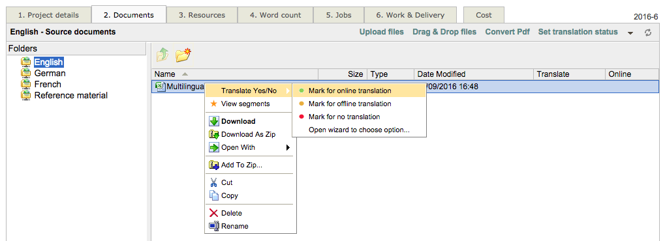The width and height of the screenshot is (665, 241).
Task: Click the refresh icon in header bar
Action: click(x=648, y=33)
